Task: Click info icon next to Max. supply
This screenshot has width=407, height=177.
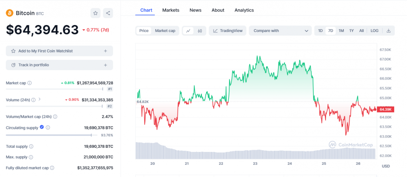Action: [x=31, y=158]
